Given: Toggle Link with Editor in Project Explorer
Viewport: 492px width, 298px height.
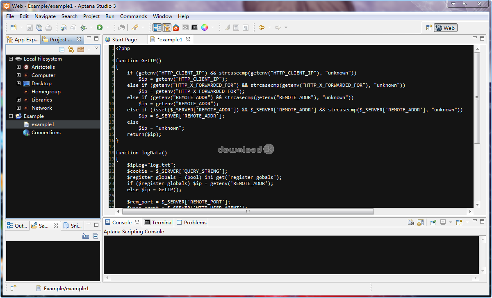Looking at the screenshot, I should click(x=71, y=50).
